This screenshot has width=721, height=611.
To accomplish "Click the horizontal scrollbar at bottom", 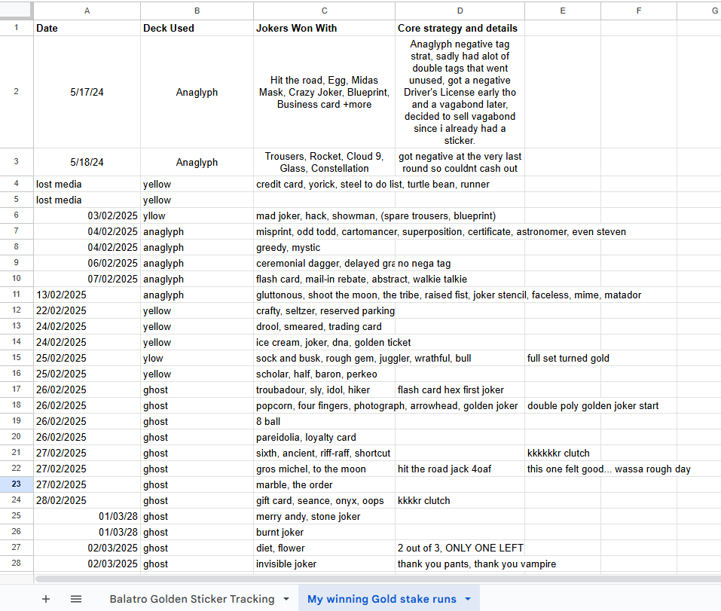I will (377, 579).
